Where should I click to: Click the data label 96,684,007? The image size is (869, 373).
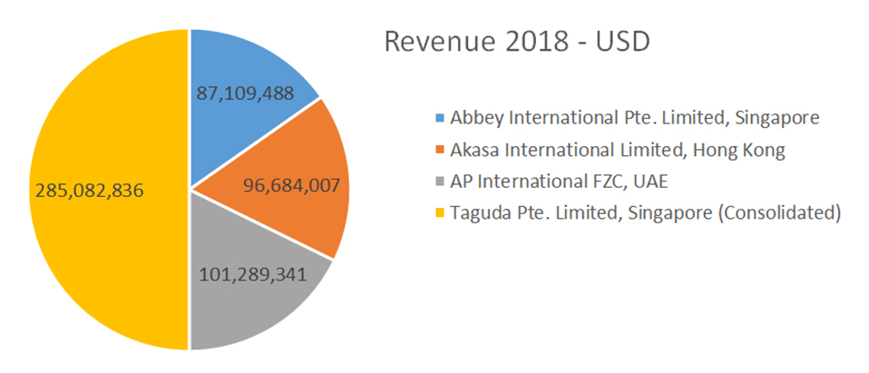click(291, 184)
